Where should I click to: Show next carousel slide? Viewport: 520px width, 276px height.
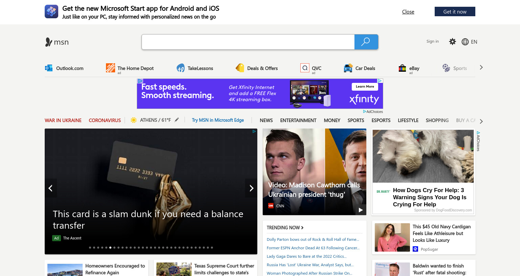point(251,188)
